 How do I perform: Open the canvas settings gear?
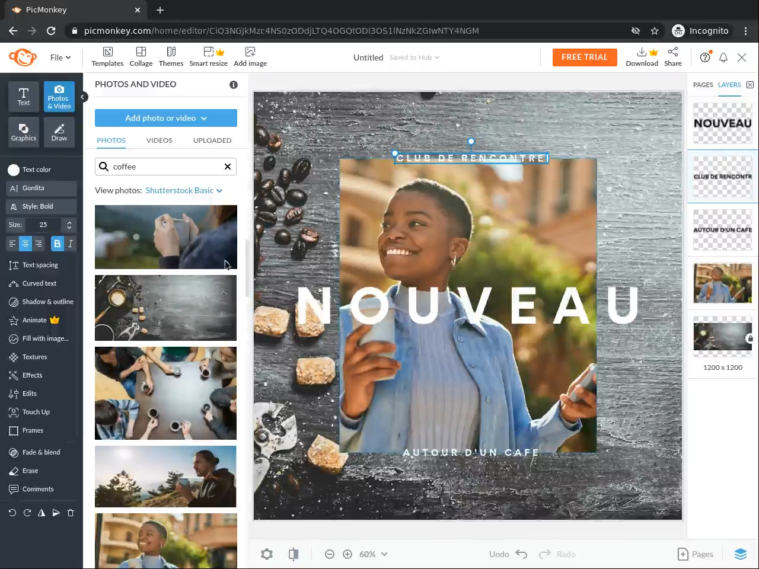[267, 554]
